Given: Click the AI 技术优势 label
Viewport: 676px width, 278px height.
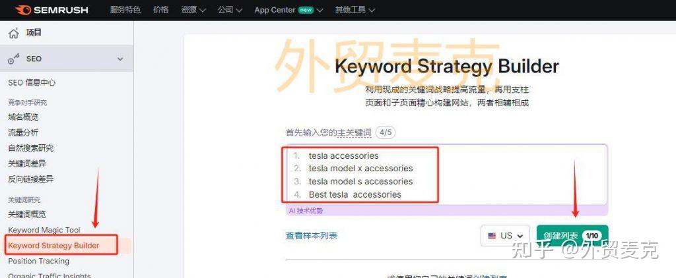Looking at the screenshot, I should coord(306,210).
